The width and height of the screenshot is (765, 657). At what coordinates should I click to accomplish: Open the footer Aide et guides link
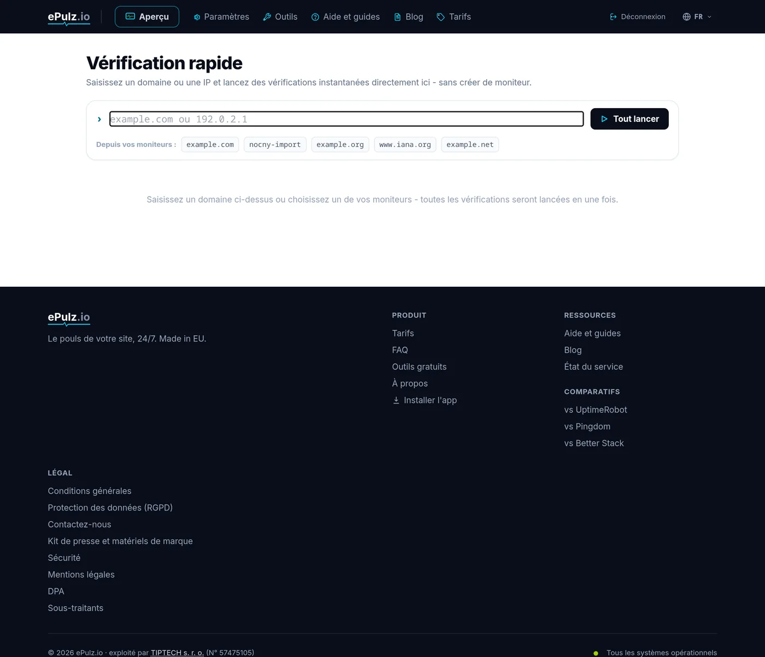tap(592, 333)
